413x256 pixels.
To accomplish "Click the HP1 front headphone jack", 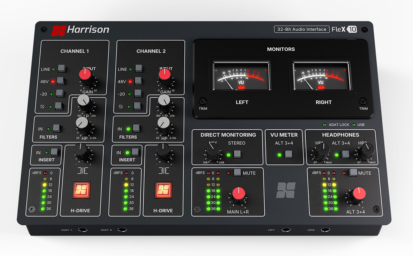I will click(286, 230).
